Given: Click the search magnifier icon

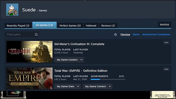Looking at the screenshot, I should click(36, 34).
